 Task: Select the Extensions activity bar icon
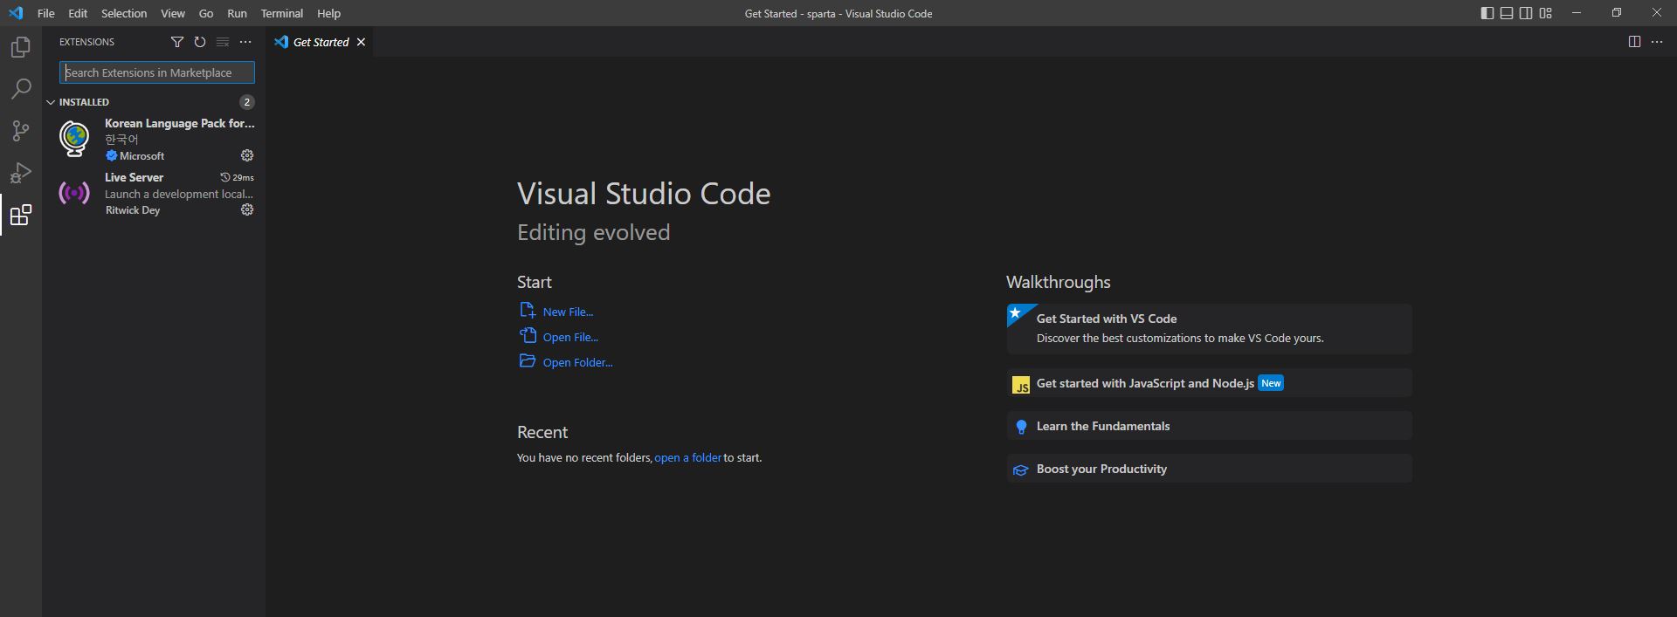[21, 215]
